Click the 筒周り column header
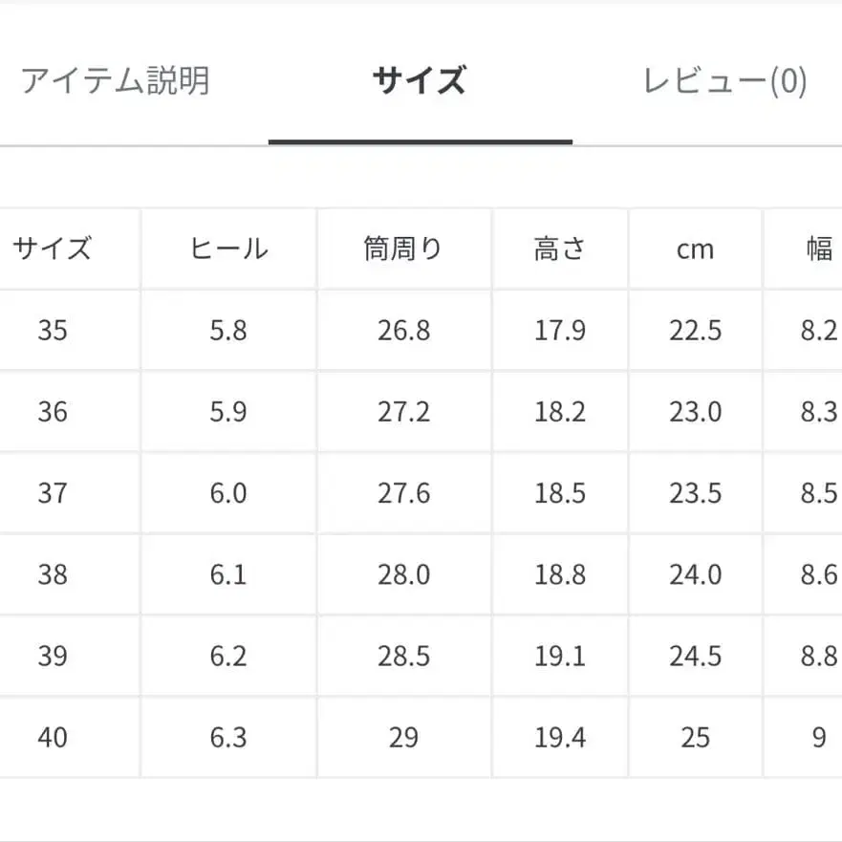Image resolution: width=842 pixels, height=842 pixels. tap(404, 248)
